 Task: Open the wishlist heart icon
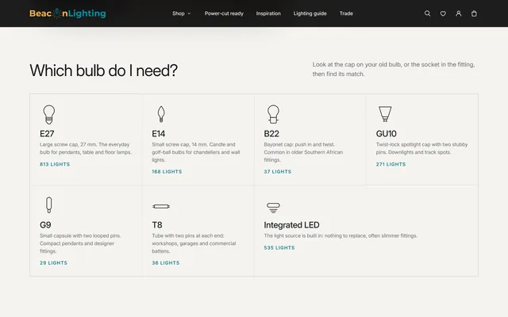pyautogui.click(x=443, y=13)
